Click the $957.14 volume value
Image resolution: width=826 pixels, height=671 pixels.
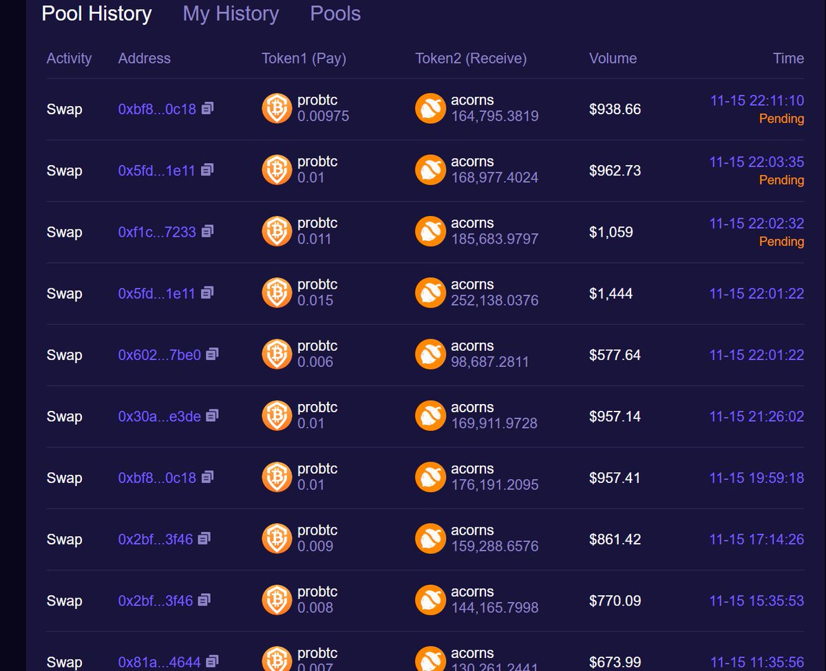point(615,416)
